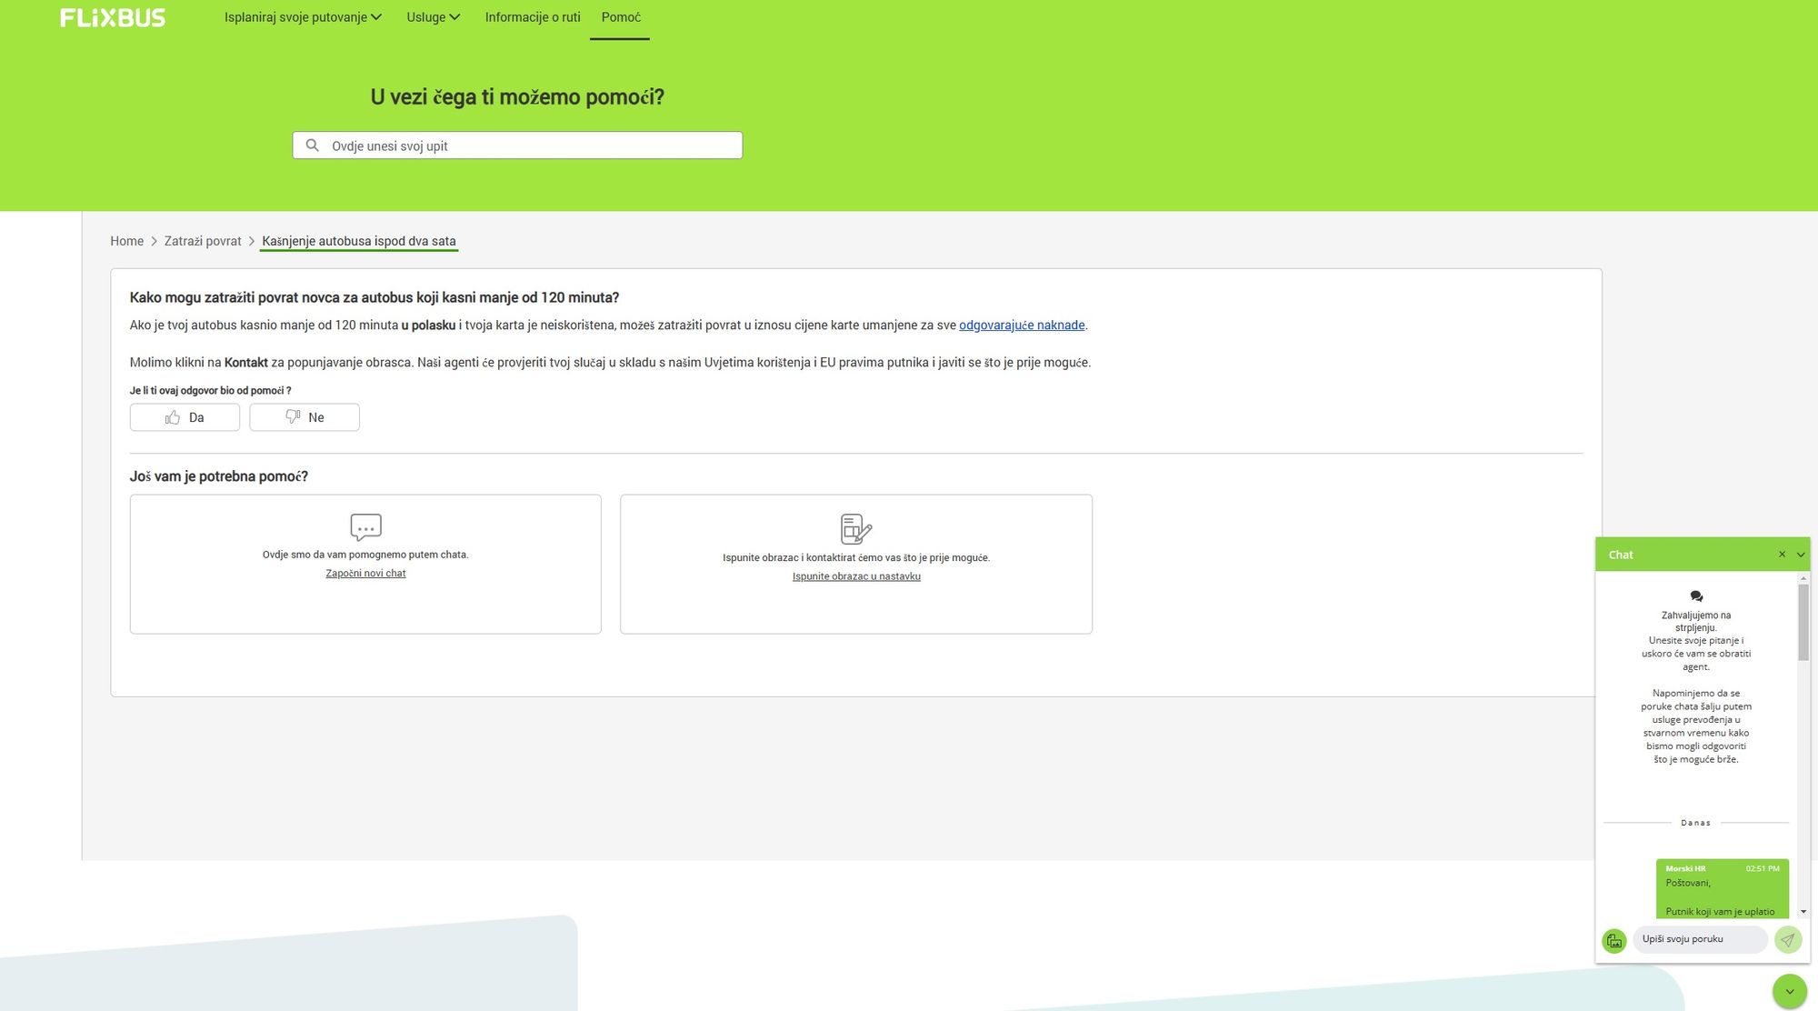The image size is (1818, 1011).
Task: Click the chat scrollbar down arrow
Action: point(1803,911)
